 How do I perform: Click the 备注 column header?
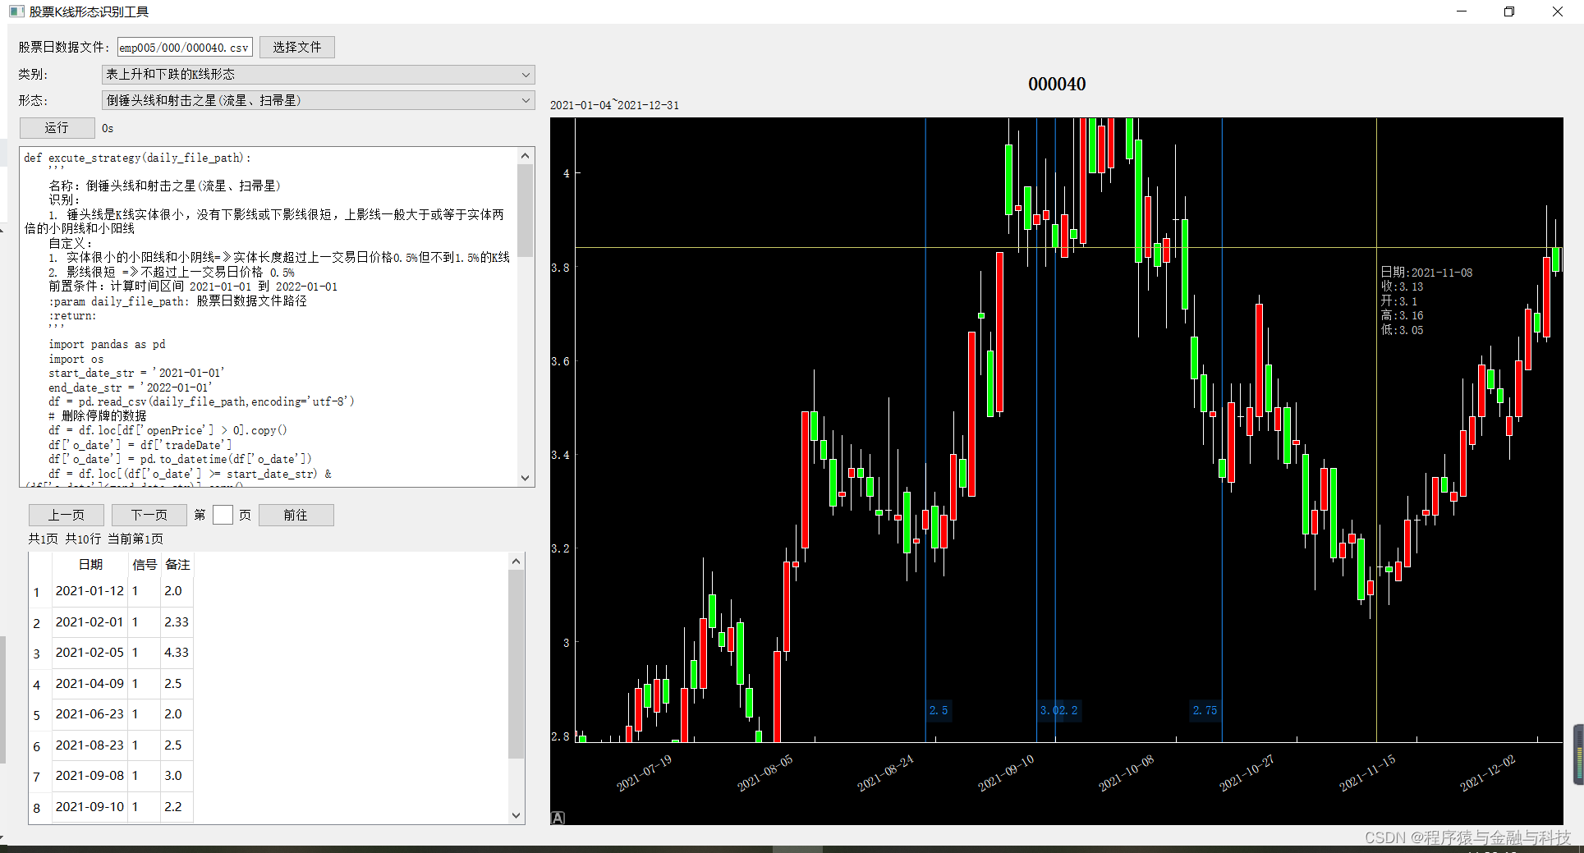click(x=177, y=565)
